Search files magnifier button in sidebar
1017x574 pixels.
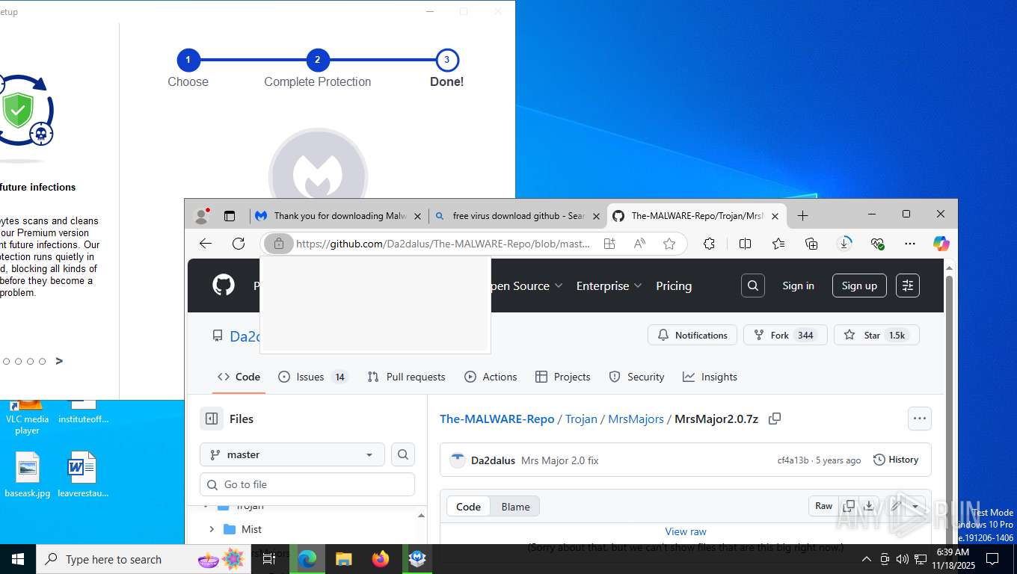click(403, 454)
